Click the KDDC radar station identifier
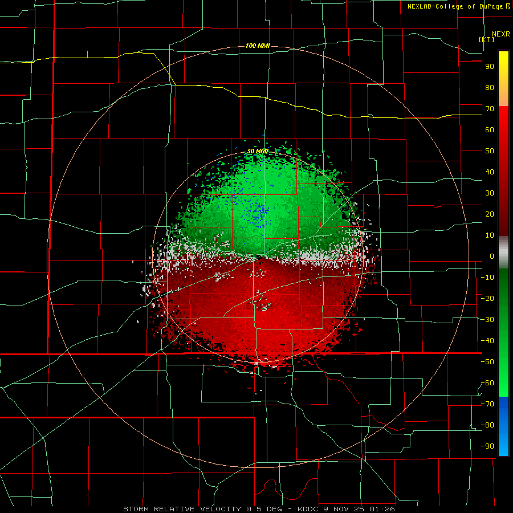The image size is (513, 513). point(308,509)
